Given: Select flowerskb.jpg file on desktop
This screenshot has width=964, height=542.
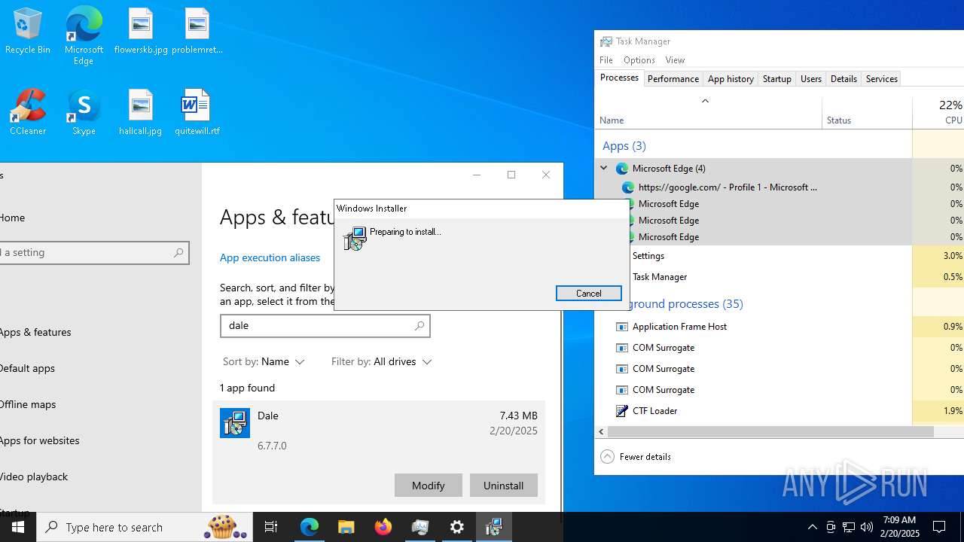Looking at the screenshot, I should coord(141,31).
